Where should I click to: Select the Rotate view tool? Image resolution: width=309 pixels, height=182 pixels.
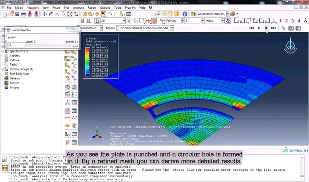(x=51, y=14)
